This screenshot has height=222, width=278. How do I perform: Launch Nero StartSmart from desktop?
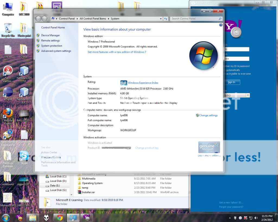(x=8, y=74)
